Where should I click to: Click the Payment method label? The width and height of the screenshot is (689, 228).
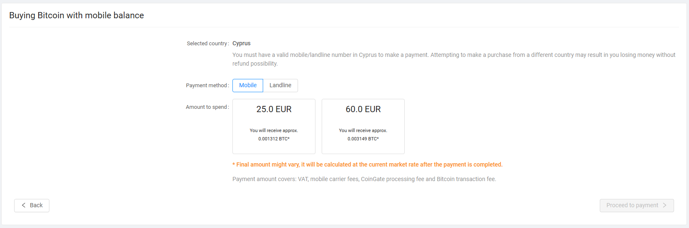(207, 86)
